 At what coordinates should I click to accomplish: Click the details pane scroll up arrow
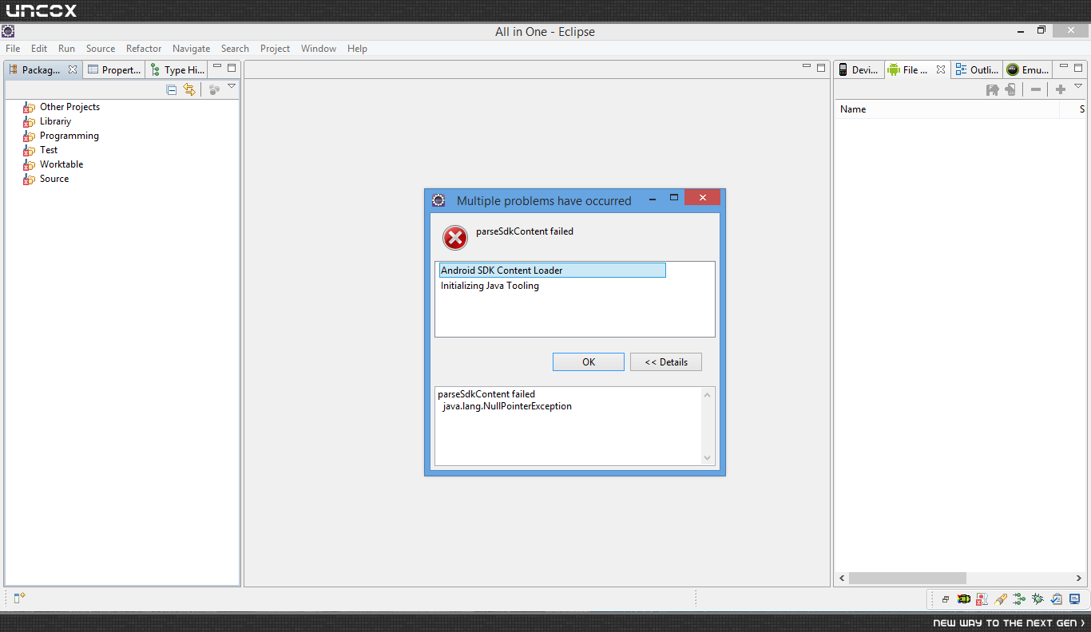(707, 394)
